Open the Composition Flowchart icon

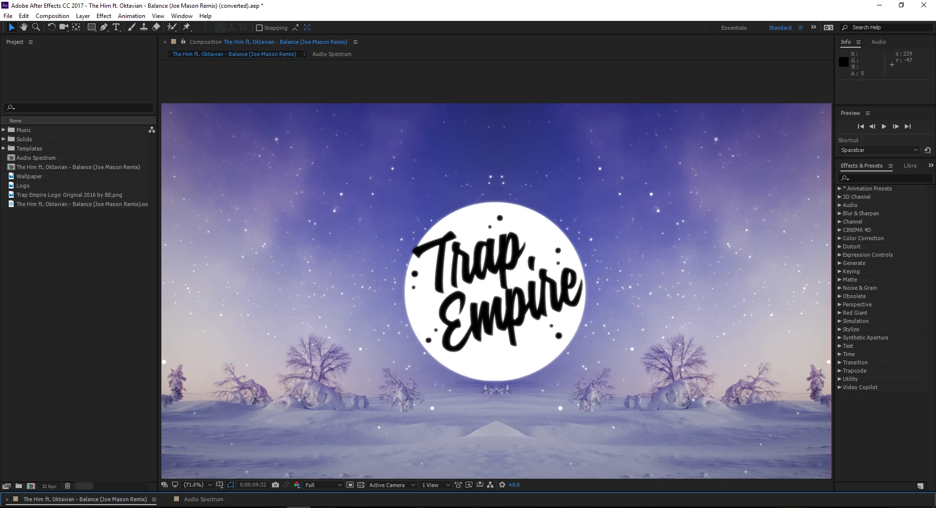[x=490, y=485]
